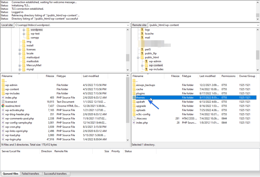Click the w3tc-config folder icon
Image resolution: width=260 pixels, height=177 pixels.
[134, 114]
